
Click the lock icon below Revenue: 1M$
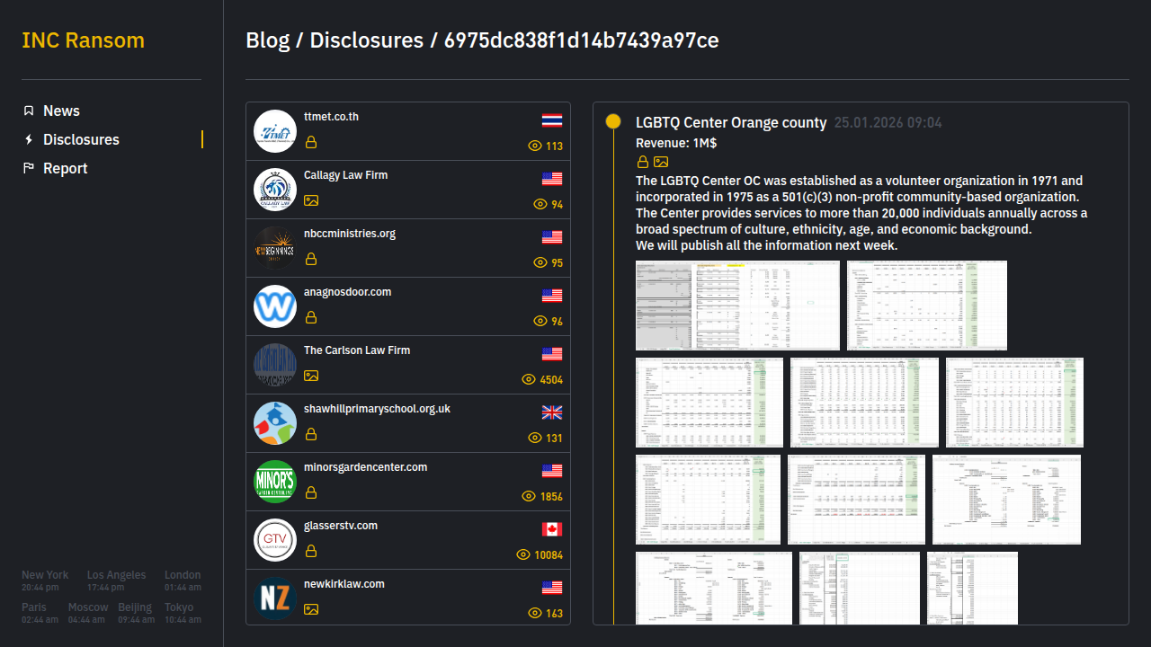643,162
